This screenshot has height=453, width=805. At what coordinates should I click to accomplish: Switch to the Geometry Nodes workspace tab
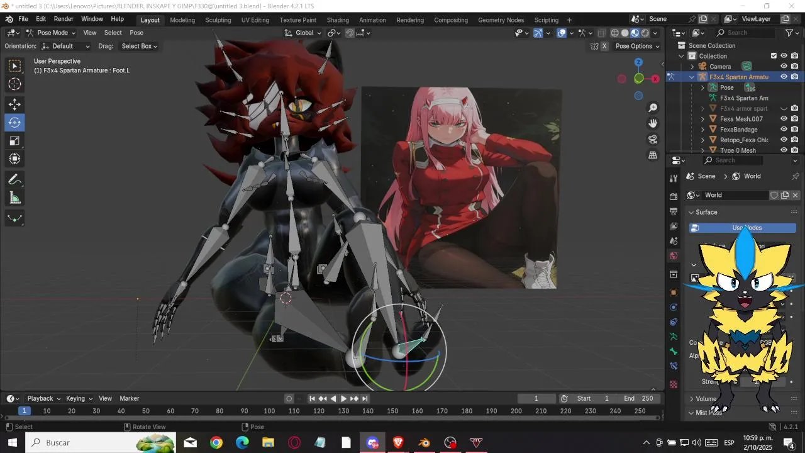coord(501,20)
